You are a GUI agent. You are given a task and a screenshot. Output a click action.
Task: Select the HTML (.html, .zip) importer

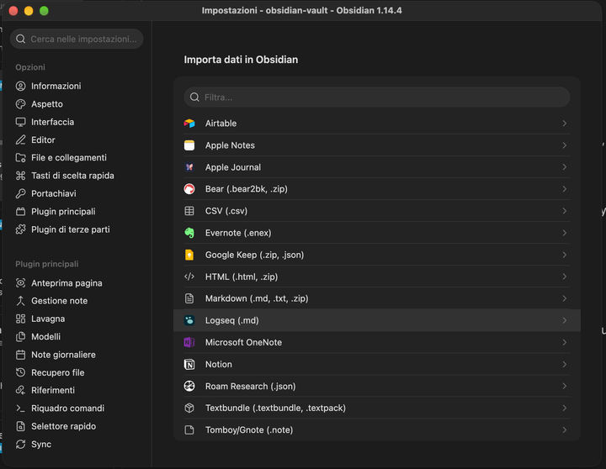click(x=377, y=277)
